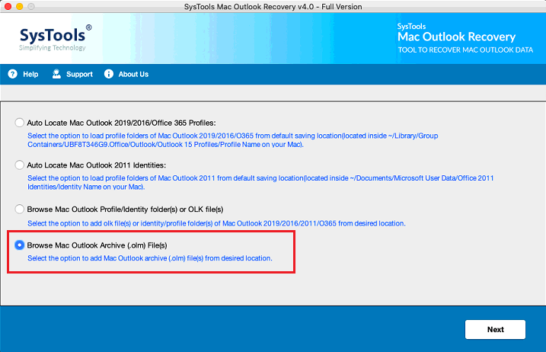Select Auto Locate Mac Outlook 2011 Identities radio
546x352 pixels.
(20, 165)
